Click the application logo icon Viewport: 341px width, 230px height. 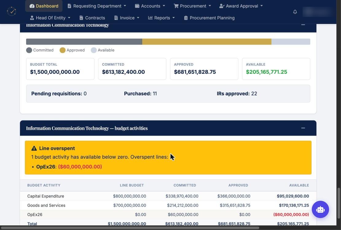12,11
